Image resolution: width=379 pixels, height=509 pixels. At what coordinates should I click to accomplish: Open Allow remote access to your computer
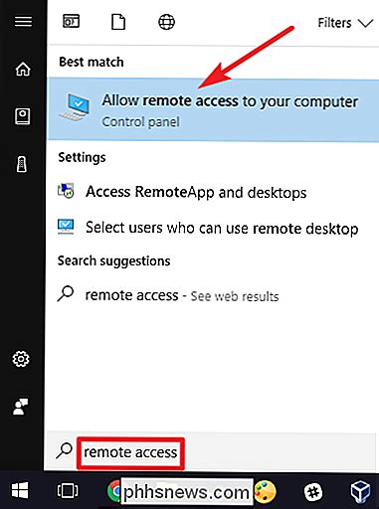tap(213, 109)
